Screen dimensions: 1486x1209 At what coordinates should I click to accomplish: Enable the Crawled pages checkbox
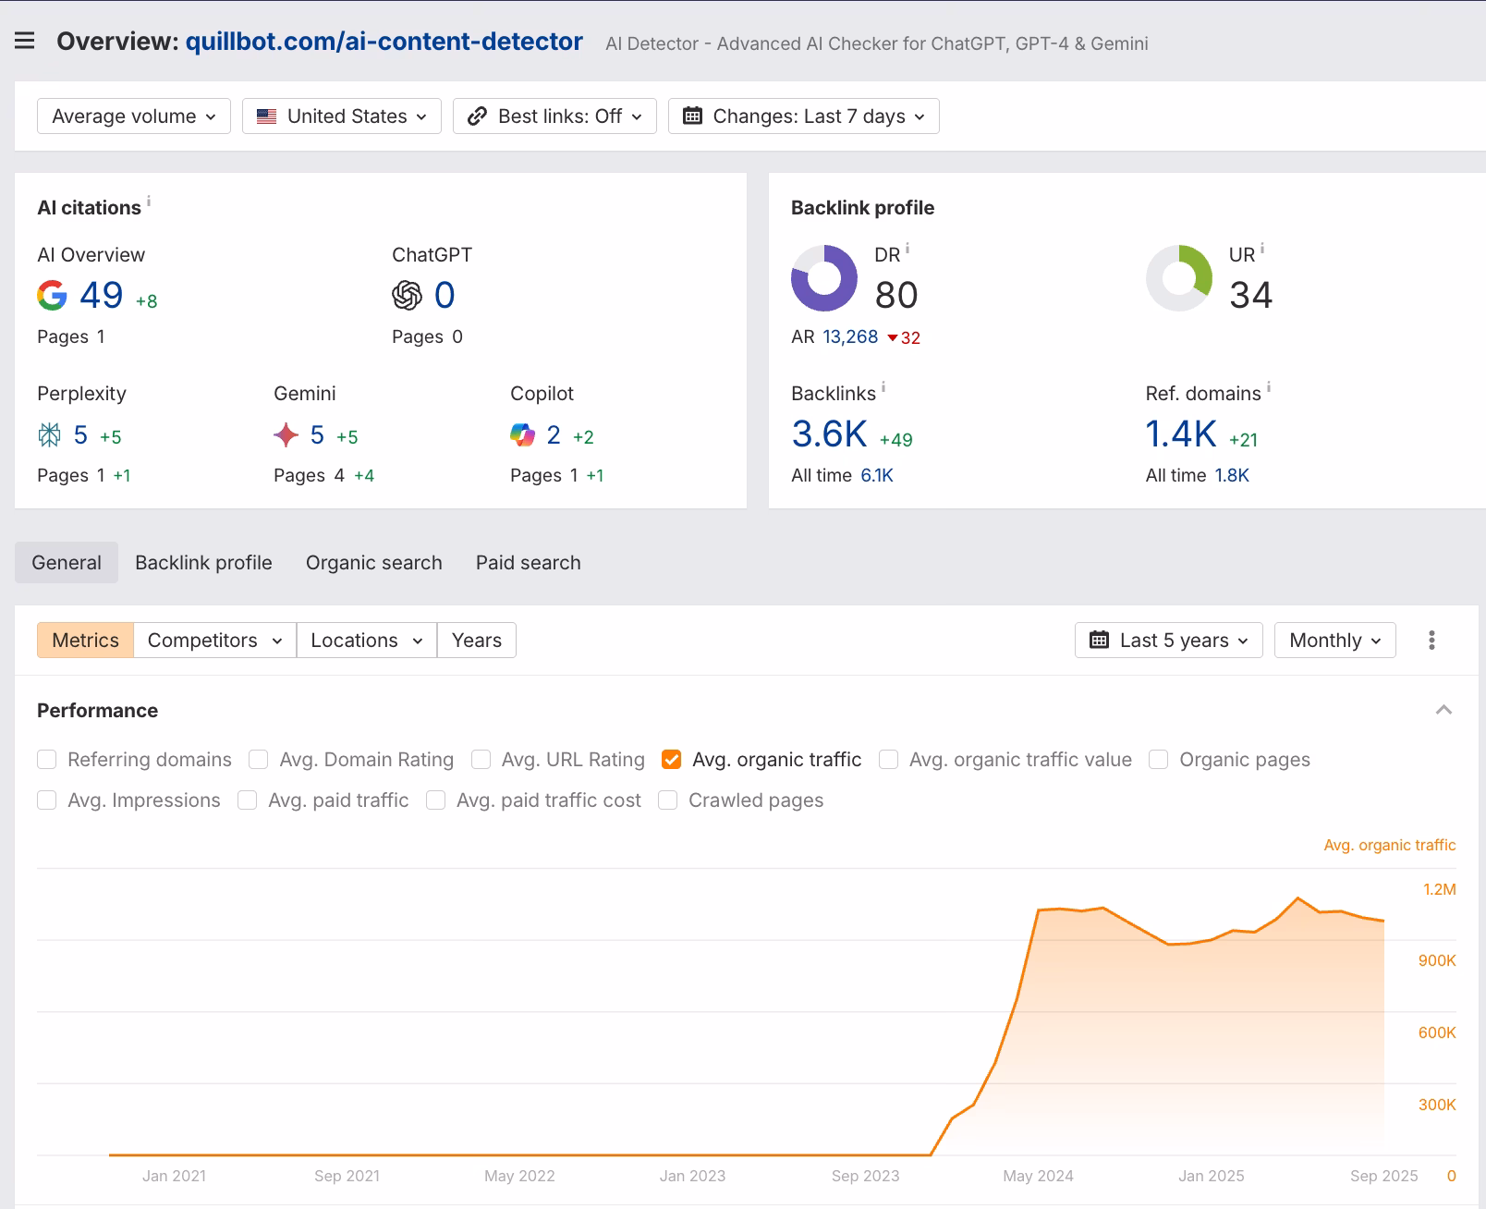[668, 800]
